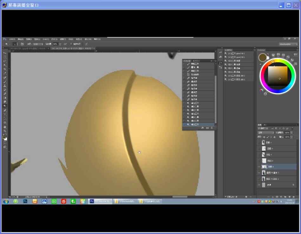This screenshot has height=234, width=301.
Task: Show the 图层 25 副本 2 layer
Action: click(x=259, y=179)
